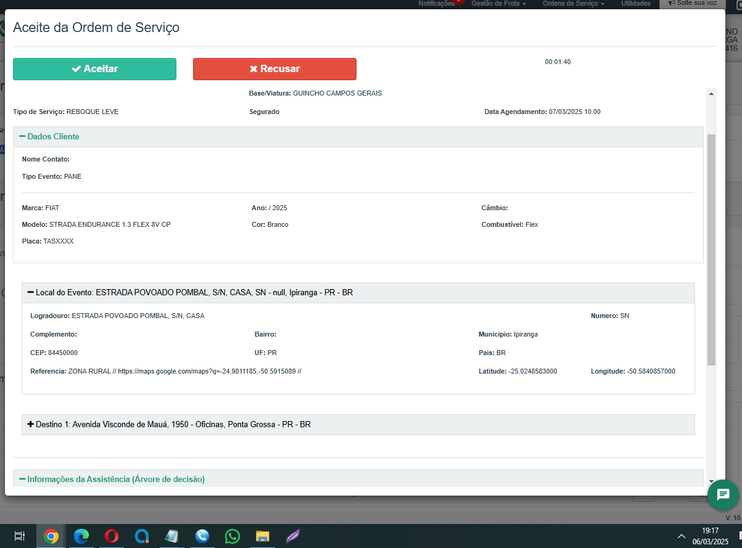The width and height of the screenshot is (742, 548).
Task: Open Google Chrome from the taskbar
Action: coord(51,536)
